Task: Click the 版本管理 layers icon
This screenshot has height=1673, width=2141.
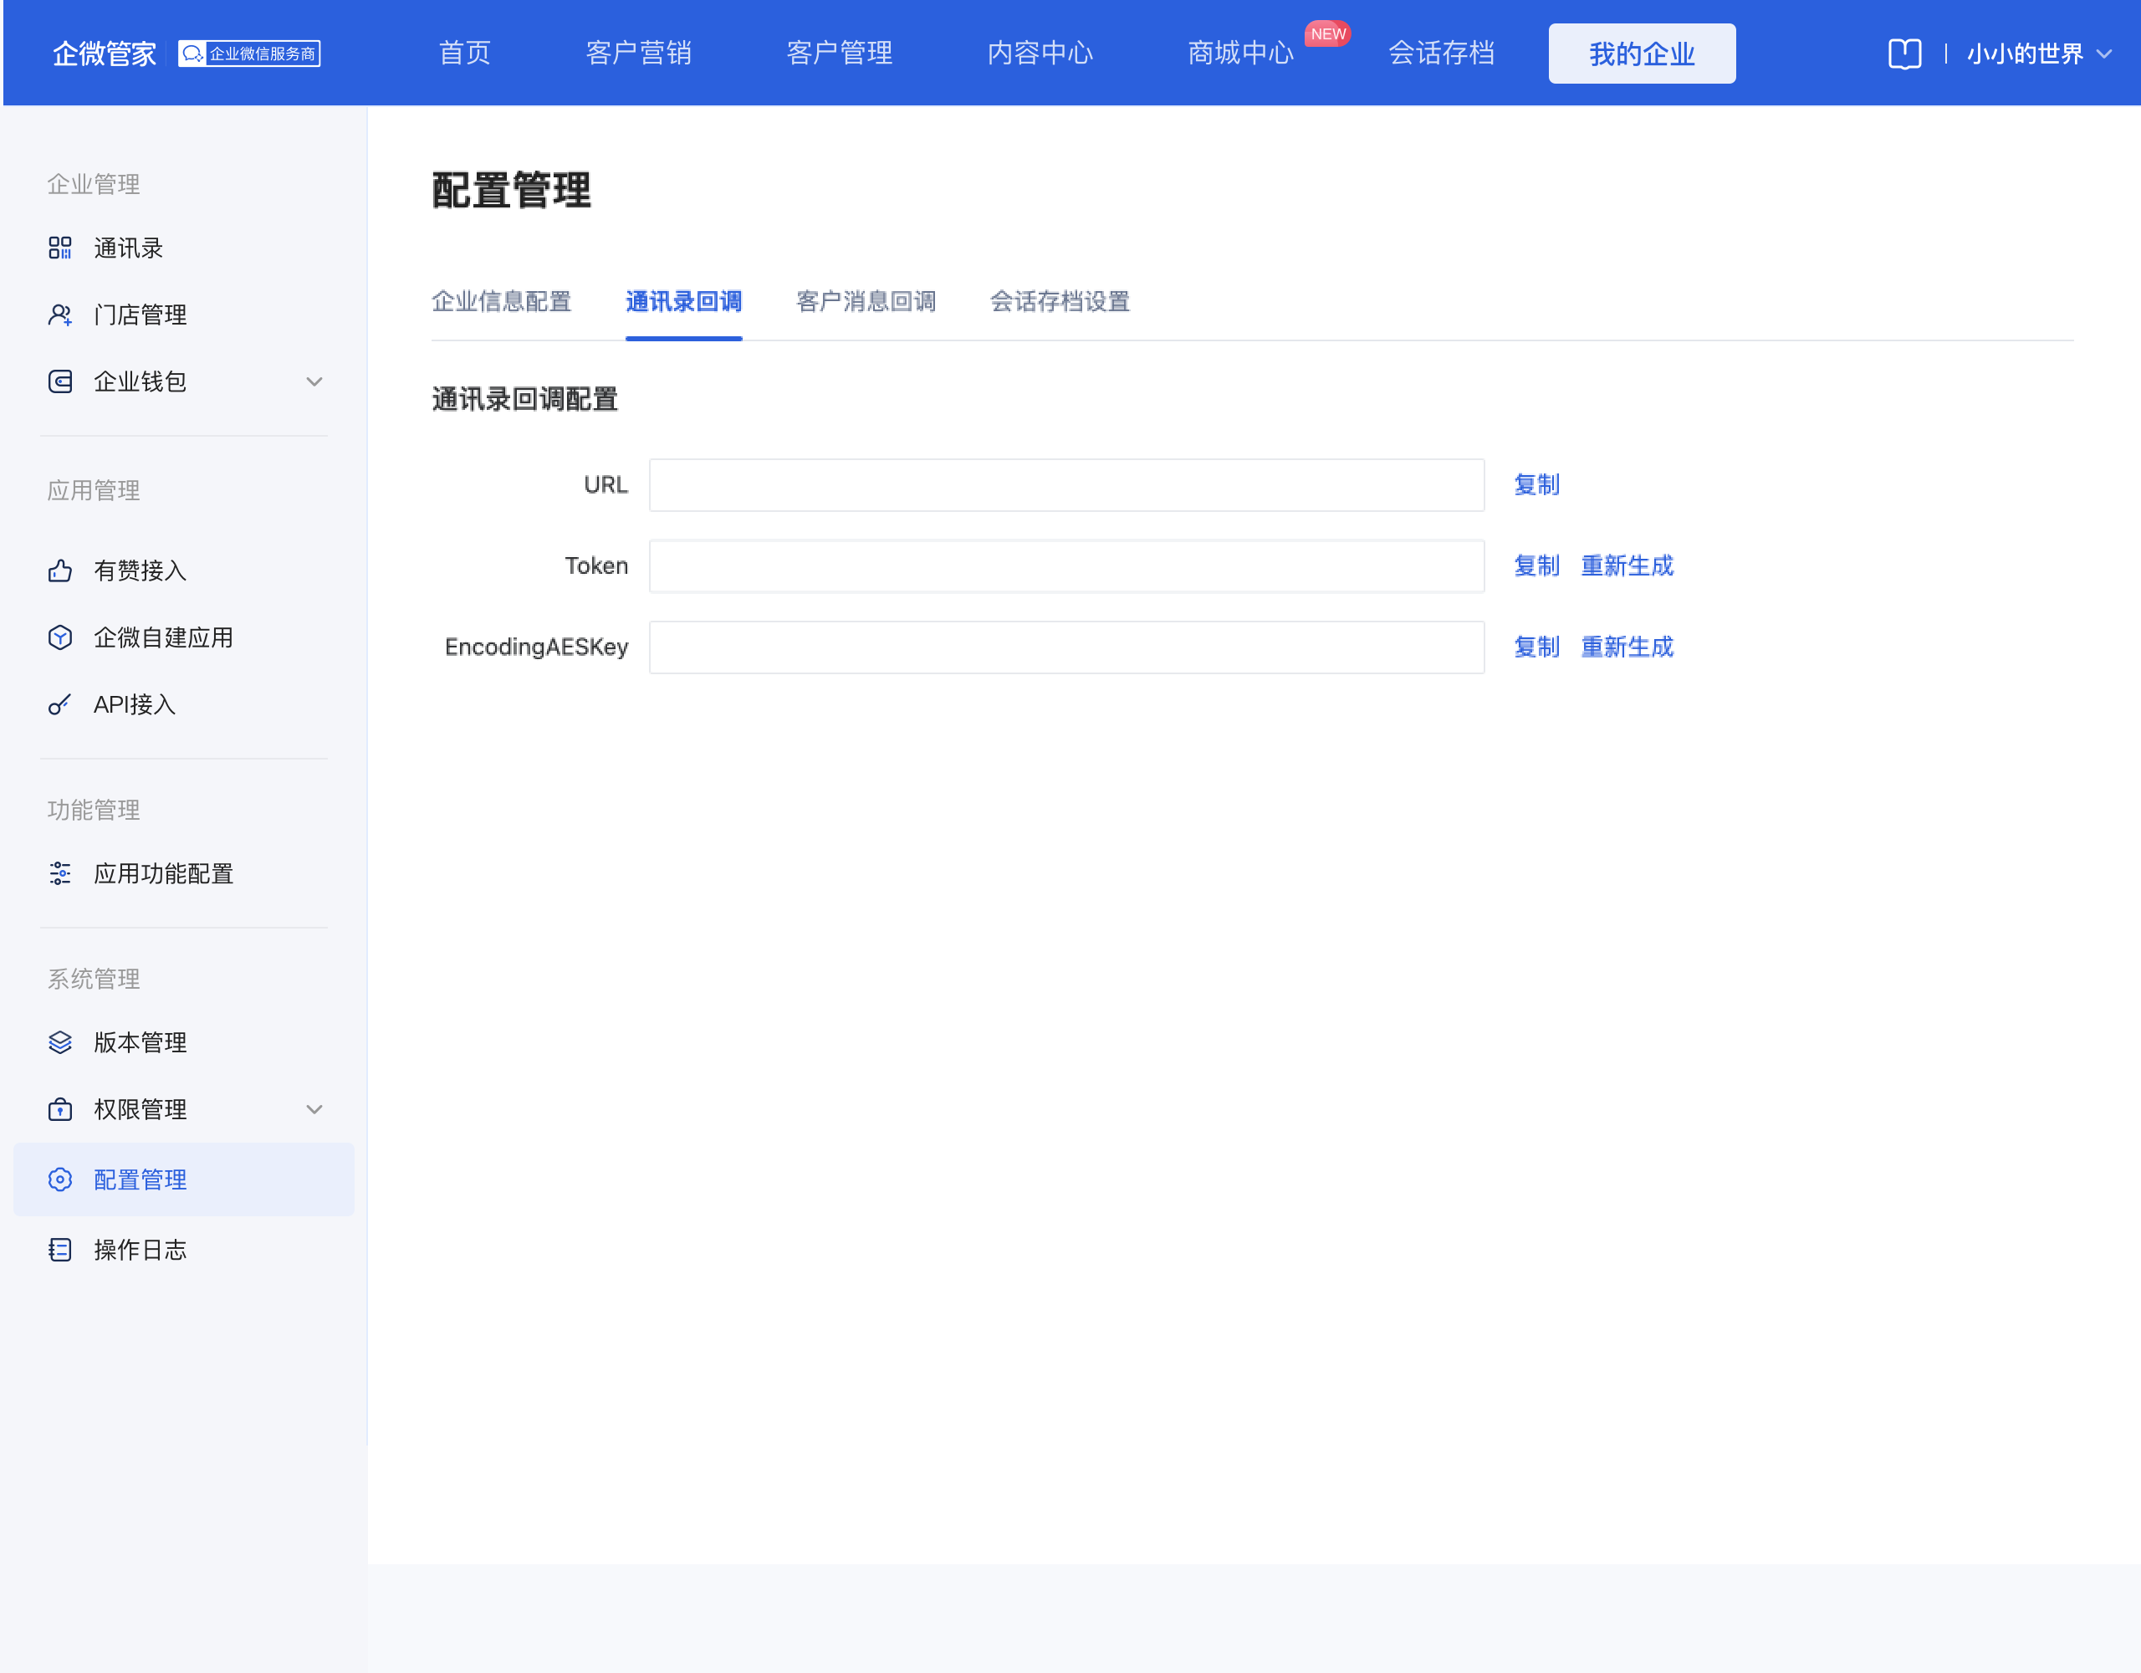Action: pos(60,1042)
